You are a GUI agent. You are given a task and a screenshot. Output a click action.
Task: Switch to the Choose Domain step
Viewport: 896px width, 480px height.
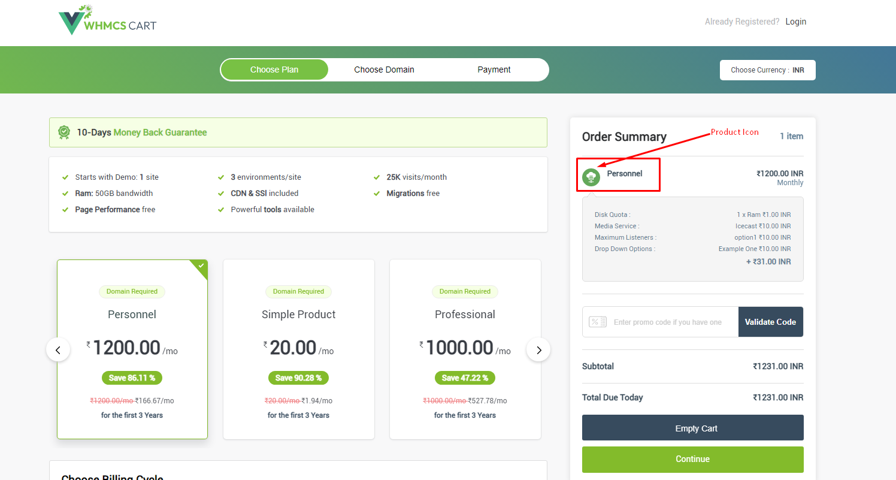click(x=384, y=70)
